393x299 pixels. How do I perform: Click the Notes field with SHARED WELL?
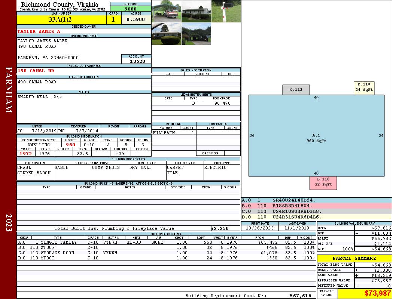pos(84,108)
